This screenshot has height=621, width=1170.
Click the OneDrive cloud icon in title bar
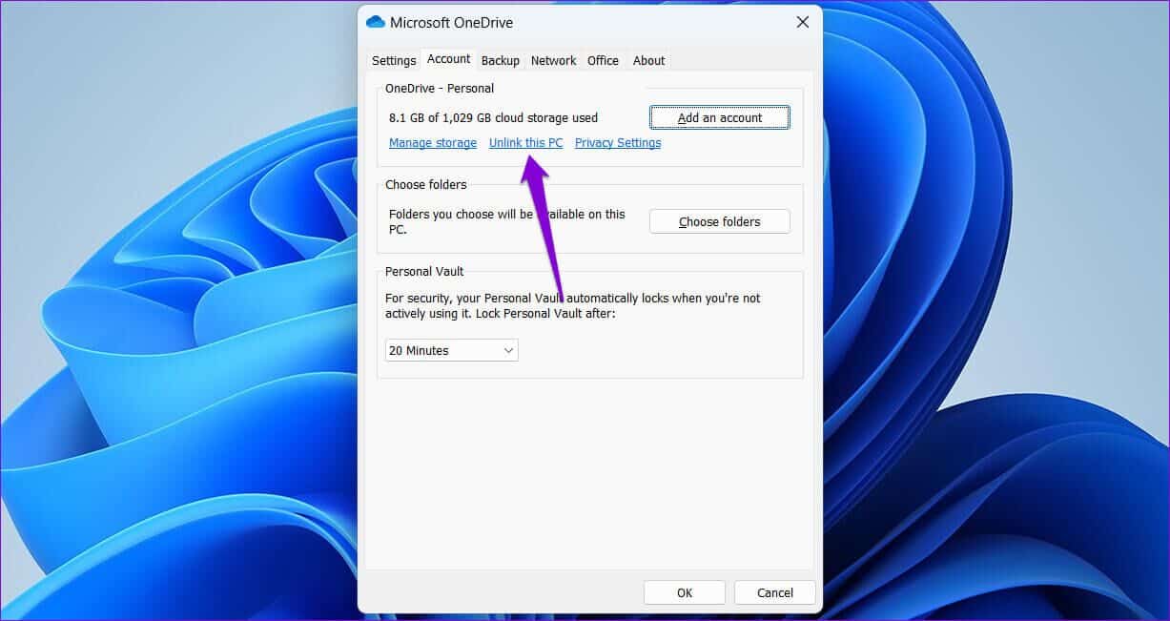(375, 22)
